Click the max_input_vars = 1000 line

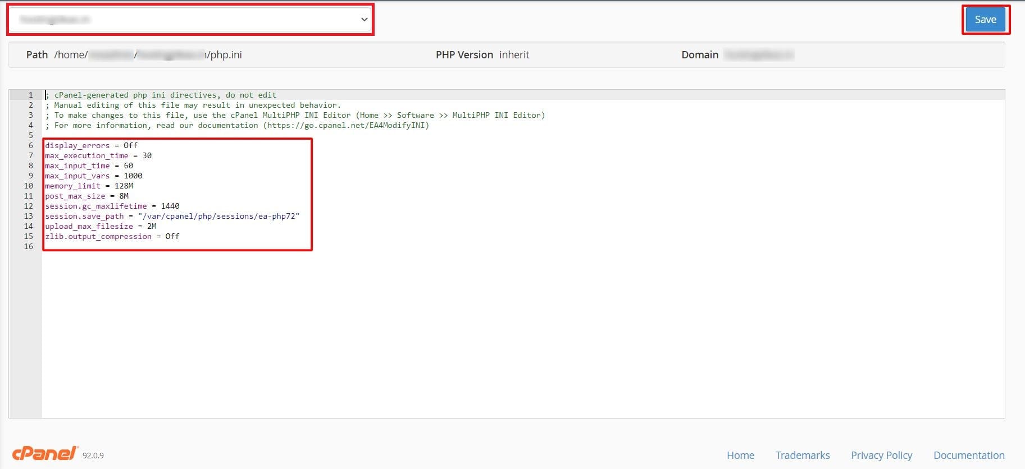point(93,176)
